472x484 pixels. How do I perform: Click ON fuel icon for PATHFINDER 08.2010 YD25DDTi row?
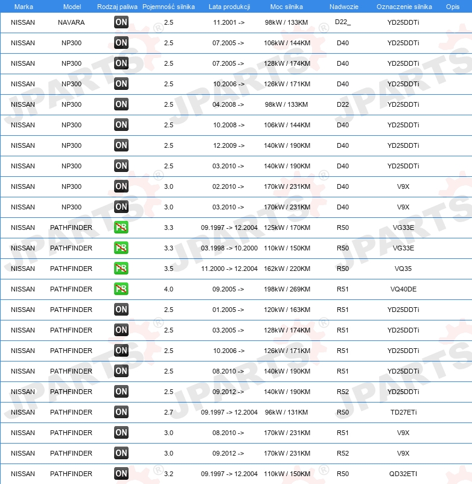click(x=121, y=371)
